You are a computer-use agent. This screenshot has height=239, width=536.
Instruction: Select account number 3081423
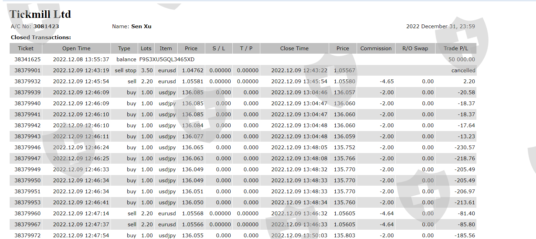[x=46, y=26]
